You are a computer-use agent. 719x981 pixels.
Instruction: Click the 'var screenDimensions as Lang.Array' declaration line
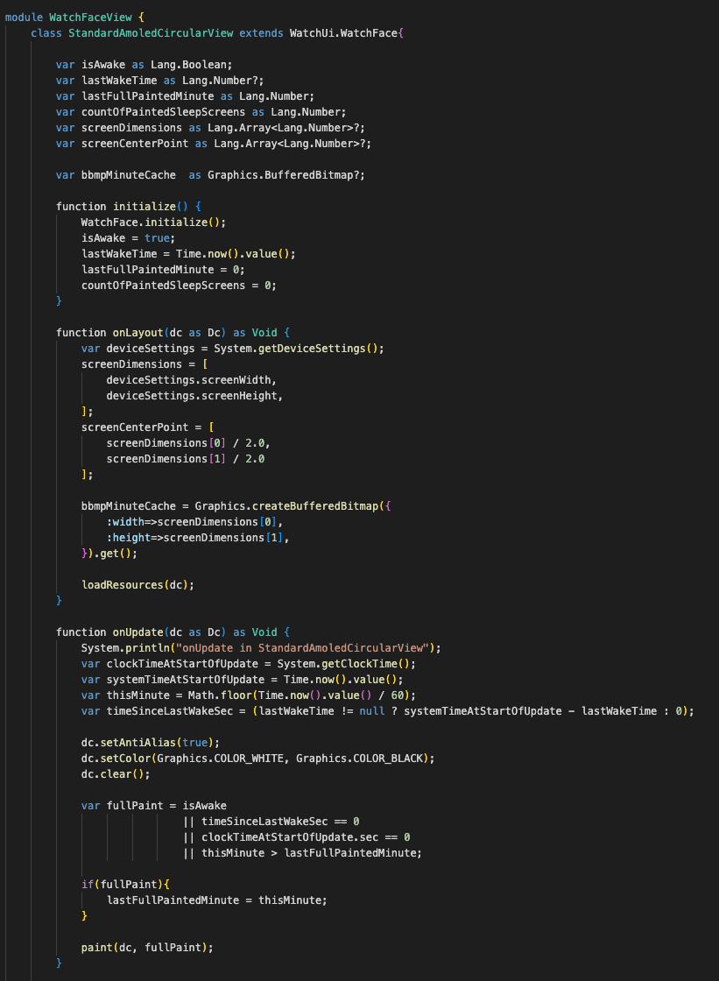(x=210, y=128)
